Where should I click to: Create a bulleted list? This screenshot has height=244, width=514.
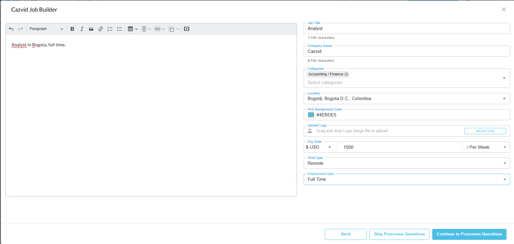tap(120, 29)
